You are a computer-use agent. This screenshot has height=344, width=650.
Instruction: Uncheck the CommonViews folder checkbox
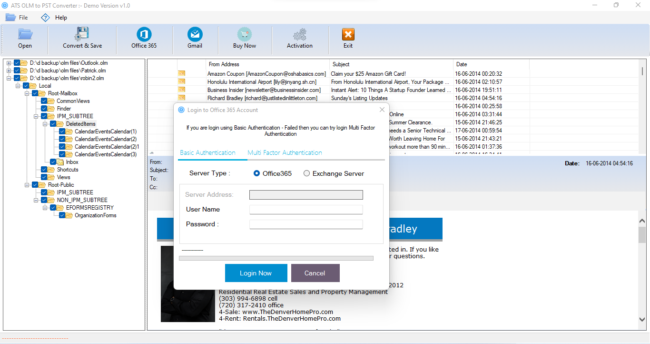[x=44, y=101]
